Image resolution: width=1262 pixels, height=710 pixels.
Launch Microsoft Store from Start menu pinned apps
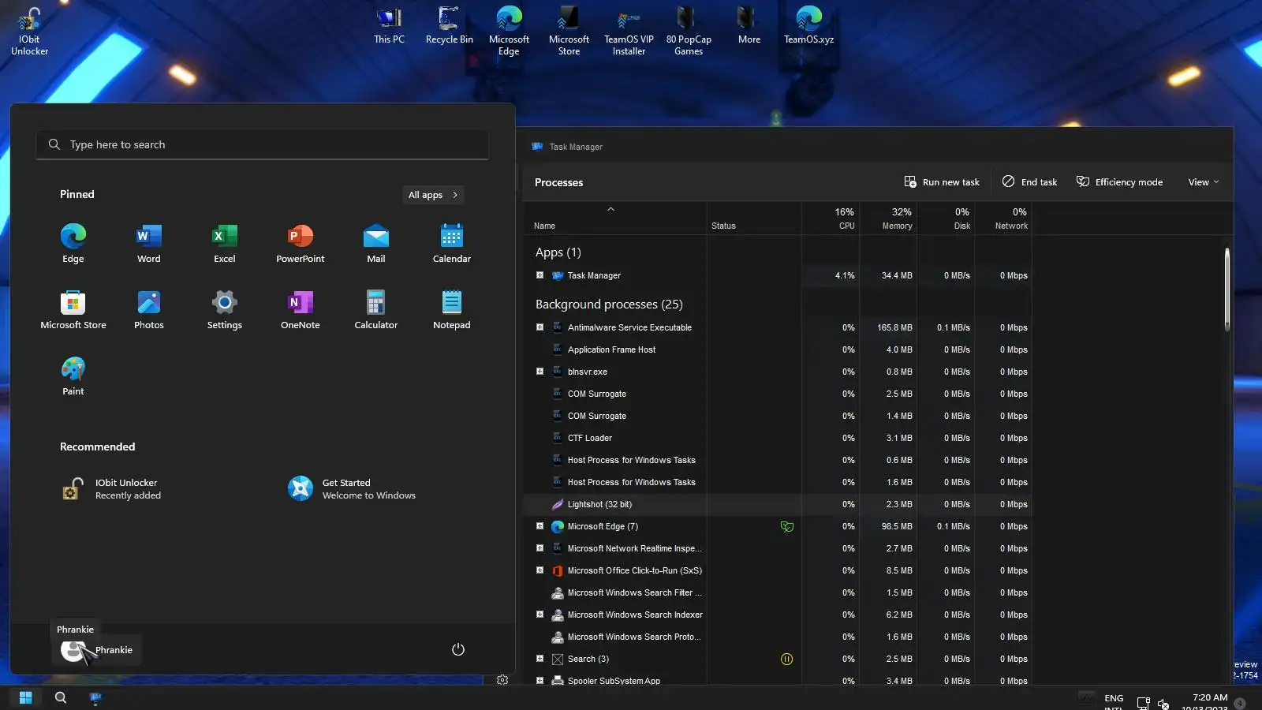click(73, 310)
